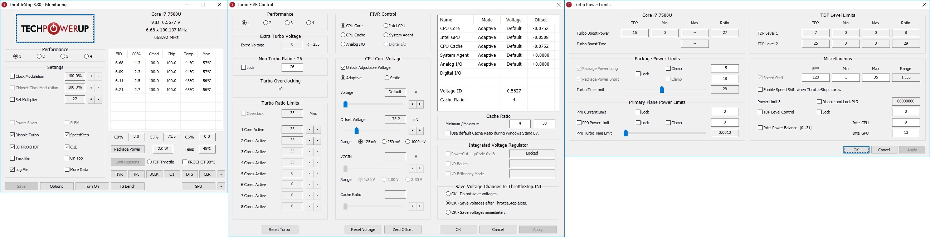Image resolution: width=930 pixels, height=237 pixels.
Task: Set offset range to 250 mV
Action: 384,142
